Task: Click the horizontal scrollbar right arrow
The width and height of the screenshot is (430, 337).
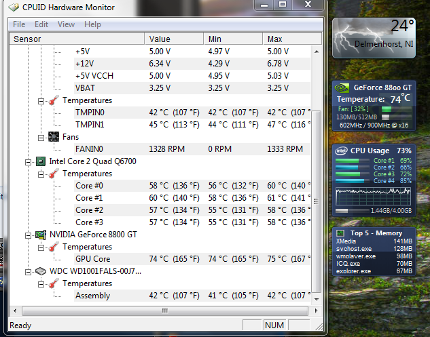Action: click(316, 311)
